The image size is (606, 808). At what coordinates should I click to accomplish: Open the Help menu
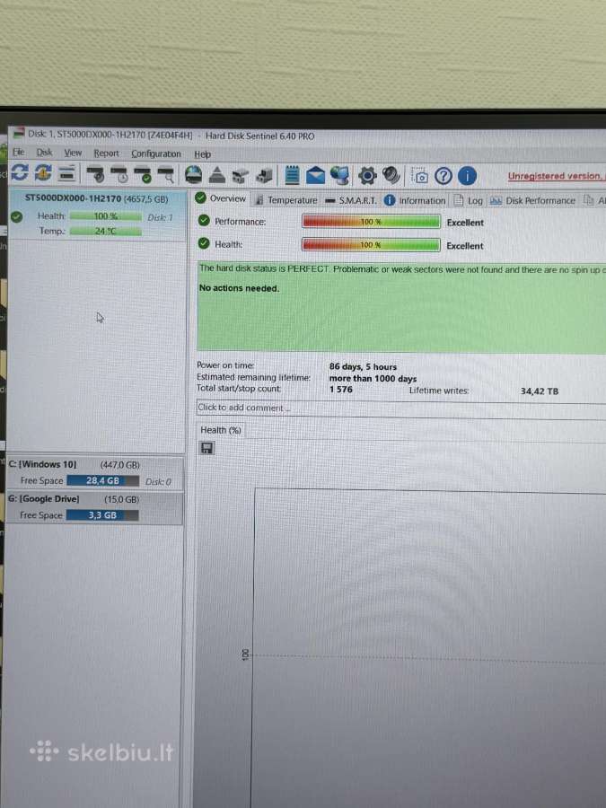click(203, 154)
